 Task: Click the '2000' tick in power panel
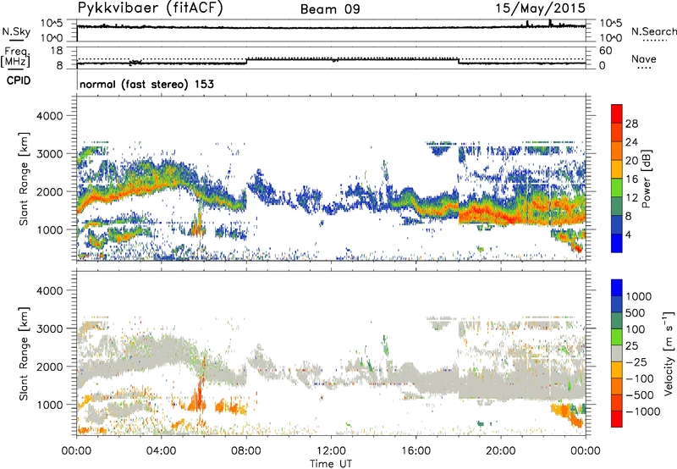(x=50, y=191)
